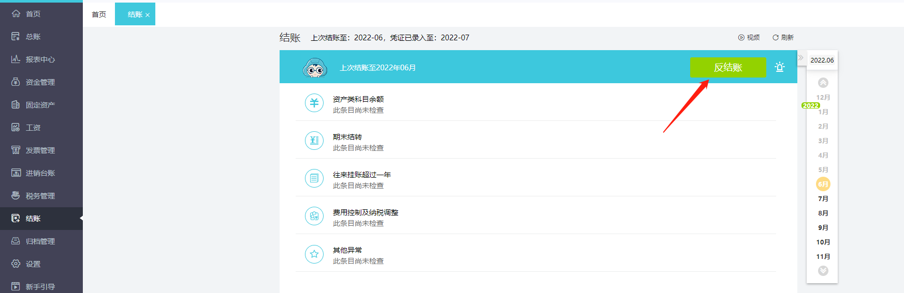This screenshot has width=904, height=293.
Task: Select 9月 on the month timeline
Action: coord(823,228)
